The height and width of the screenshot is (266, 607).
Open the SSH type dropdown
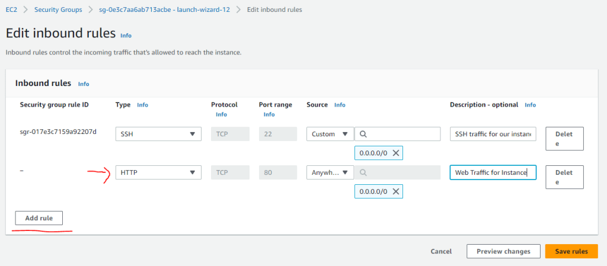(158, 134)
